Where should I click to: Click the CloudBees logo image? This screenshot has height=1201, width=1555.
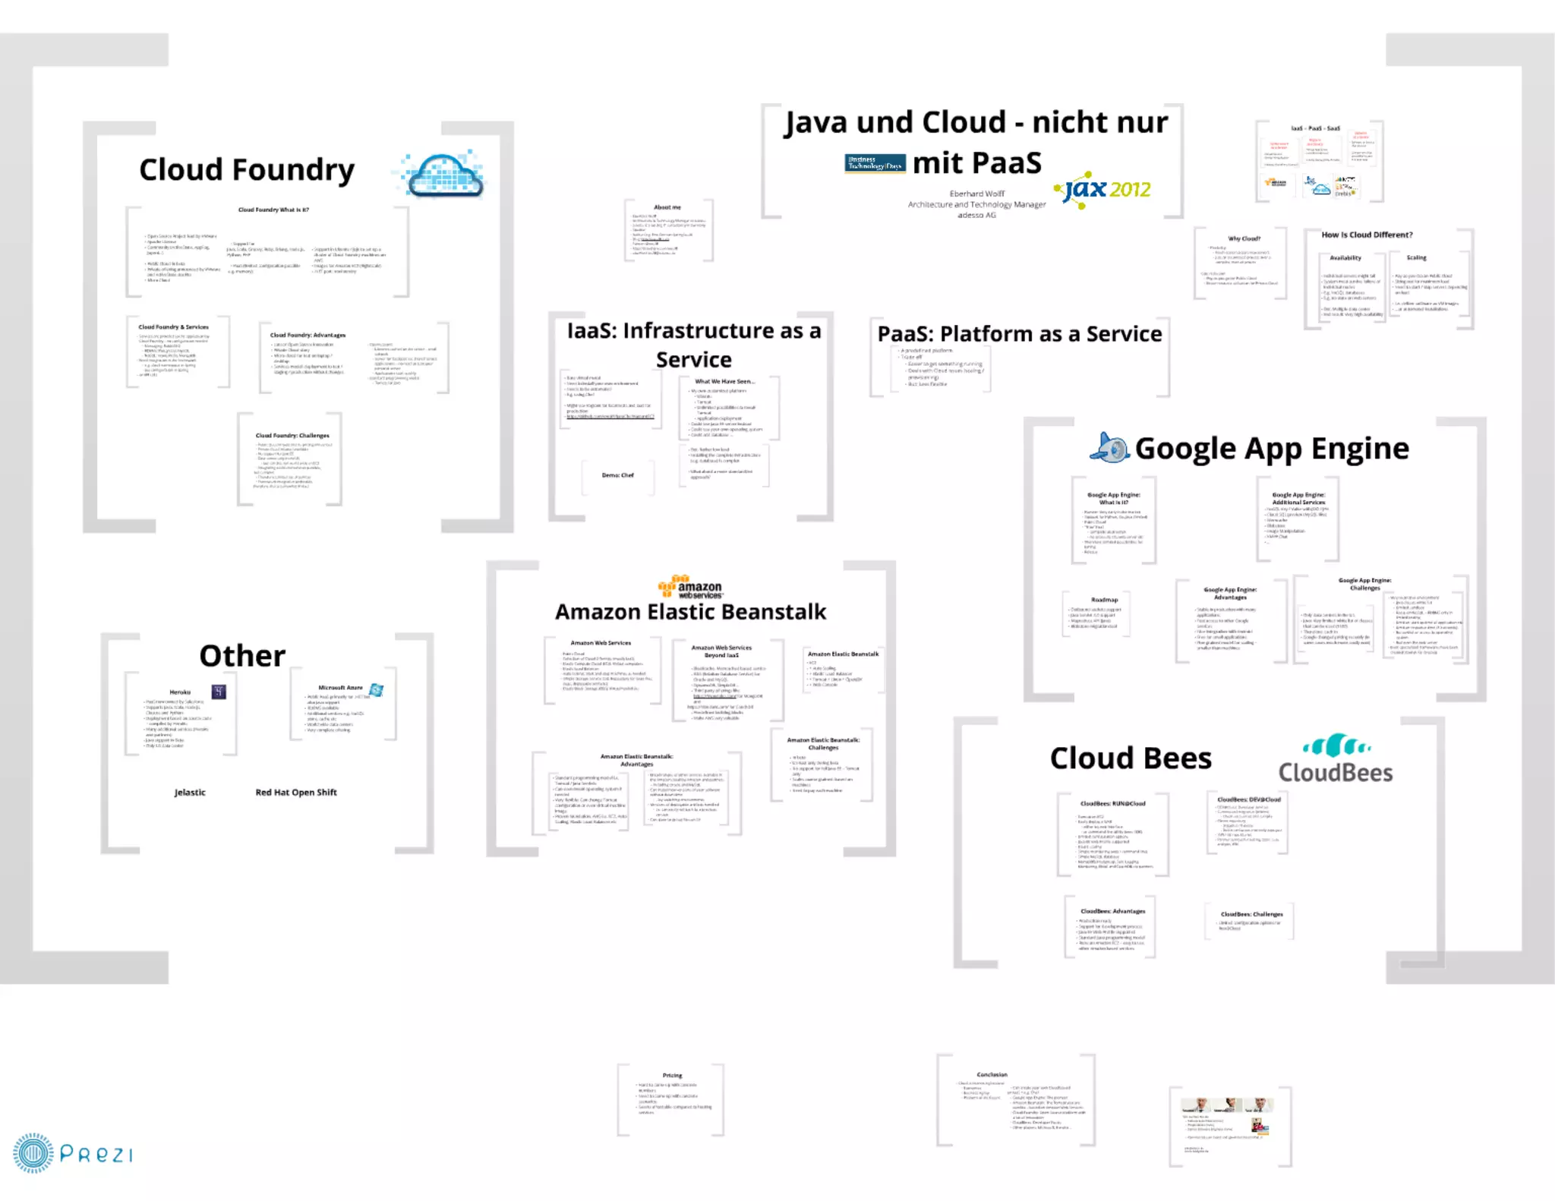tap(1336, 758)
